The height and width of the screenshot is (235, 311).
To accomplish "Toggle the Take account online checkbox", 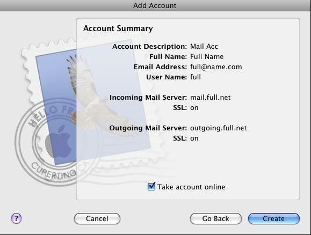I will [151, 187].
